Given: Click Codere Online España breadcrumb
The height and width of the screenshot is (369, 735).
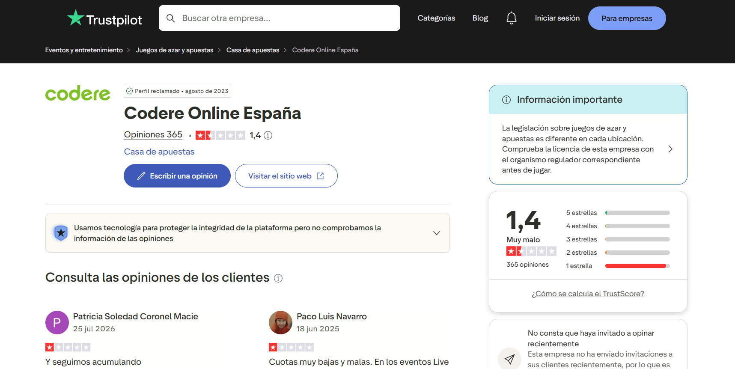Looking at the screenshot, I should tap(325, 50).
